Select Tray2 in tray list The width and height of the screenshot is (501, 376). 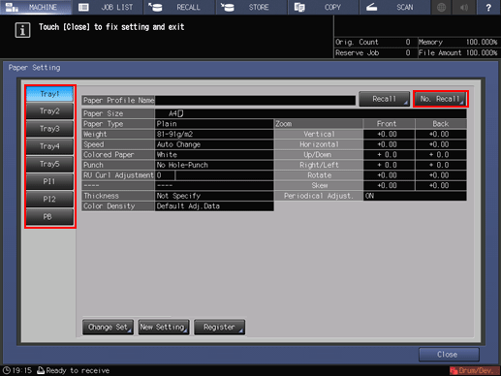49,111
